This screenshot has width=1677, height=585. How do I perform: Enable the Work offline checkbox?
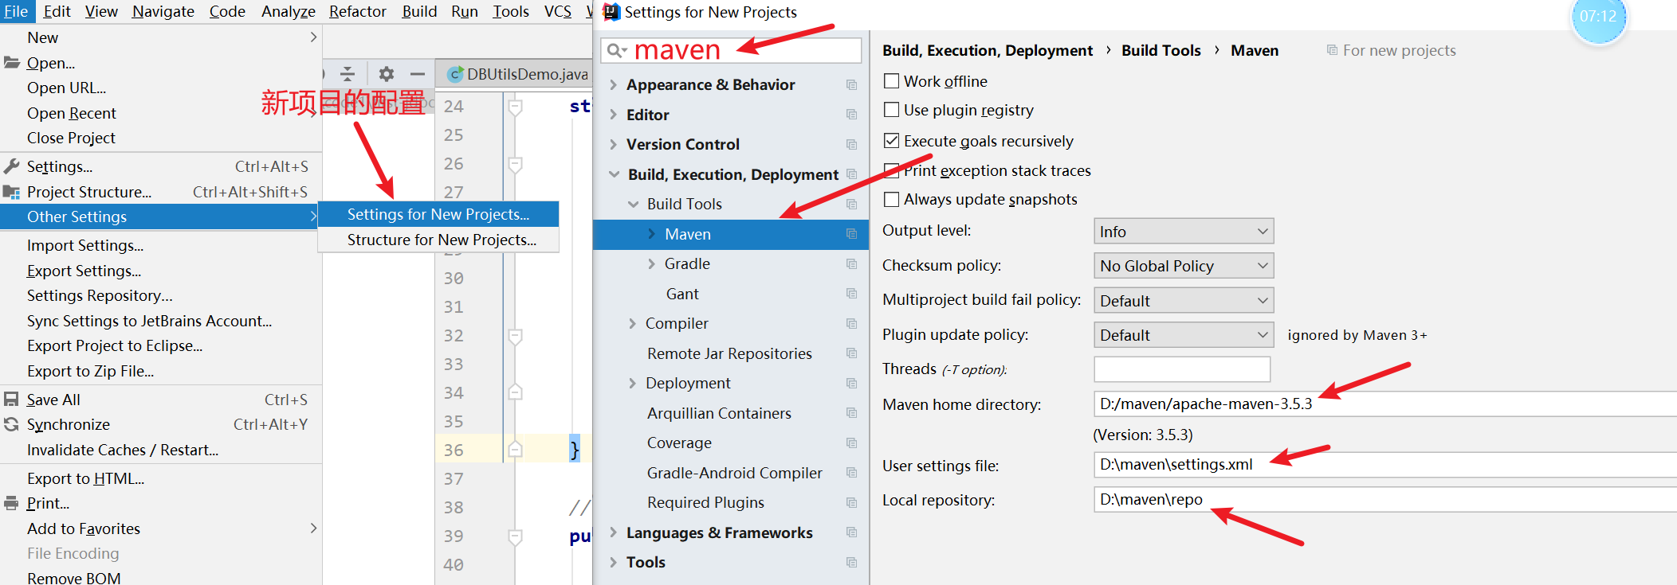tap(892, 81)
